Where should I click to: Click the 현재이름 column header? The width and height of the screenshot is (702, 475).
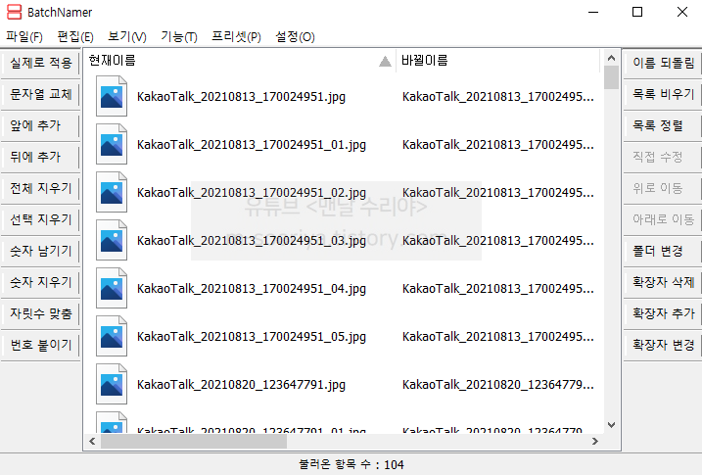(x=240, y=61)
